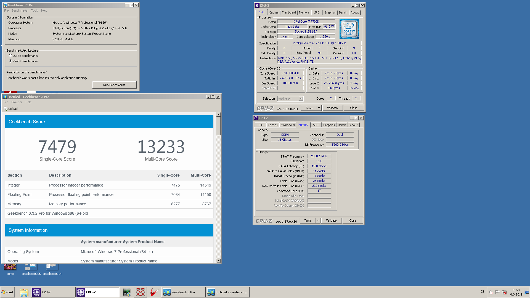Open the red bird icon in the taskbar

point(154,292)
